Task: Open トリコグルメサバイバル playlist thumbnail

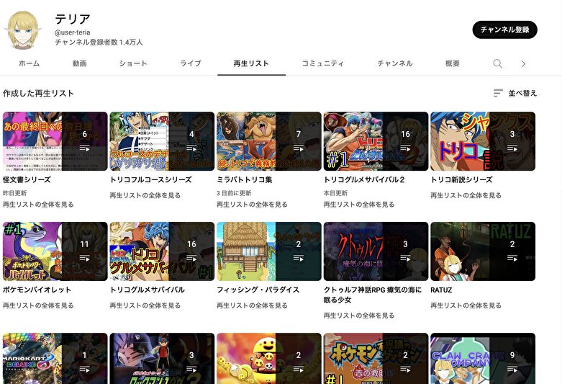Action: tap(162, 251)
